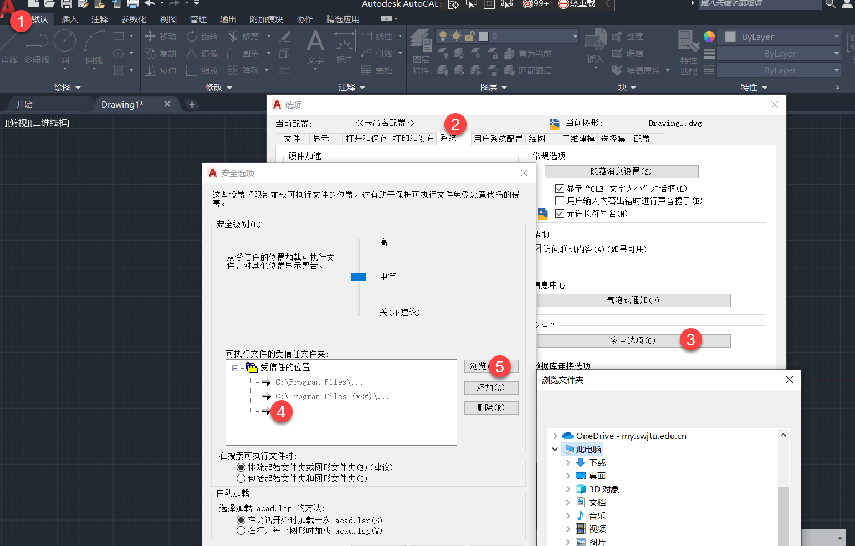Click the 添加(A) button
The width and height of the screenshot is (855, 546).
coord(491,388)
